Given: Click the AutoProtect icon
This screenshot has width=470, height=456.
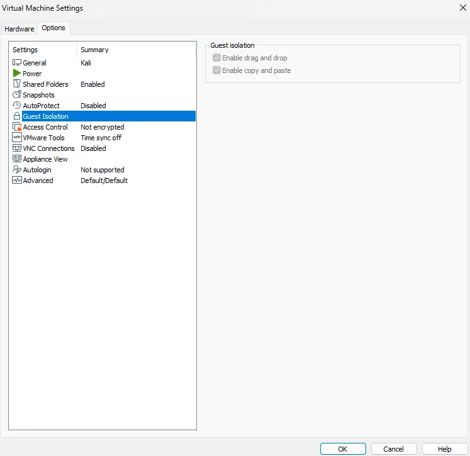Looking at the screenshot, I should (x=17, y=105).
